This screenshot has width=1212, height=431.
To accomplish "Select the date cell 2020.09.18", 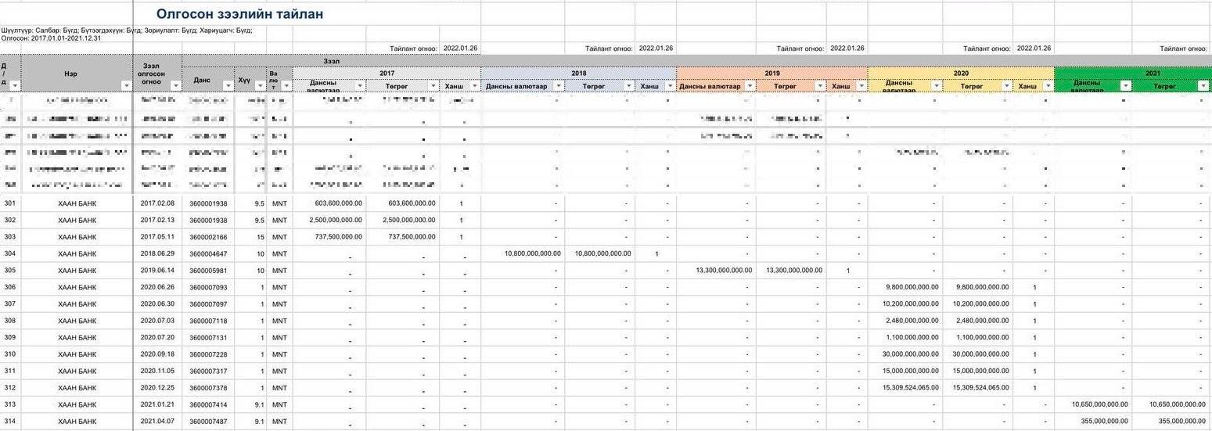I will [157, 354].
